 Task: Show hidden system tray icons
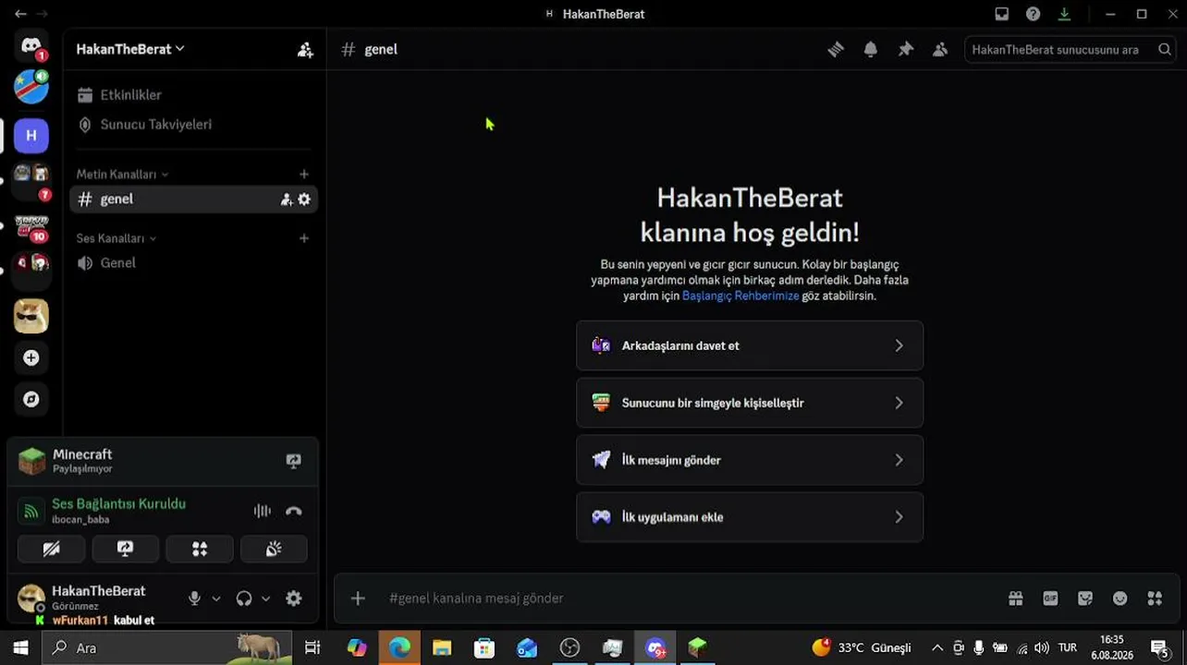(937, 648)
